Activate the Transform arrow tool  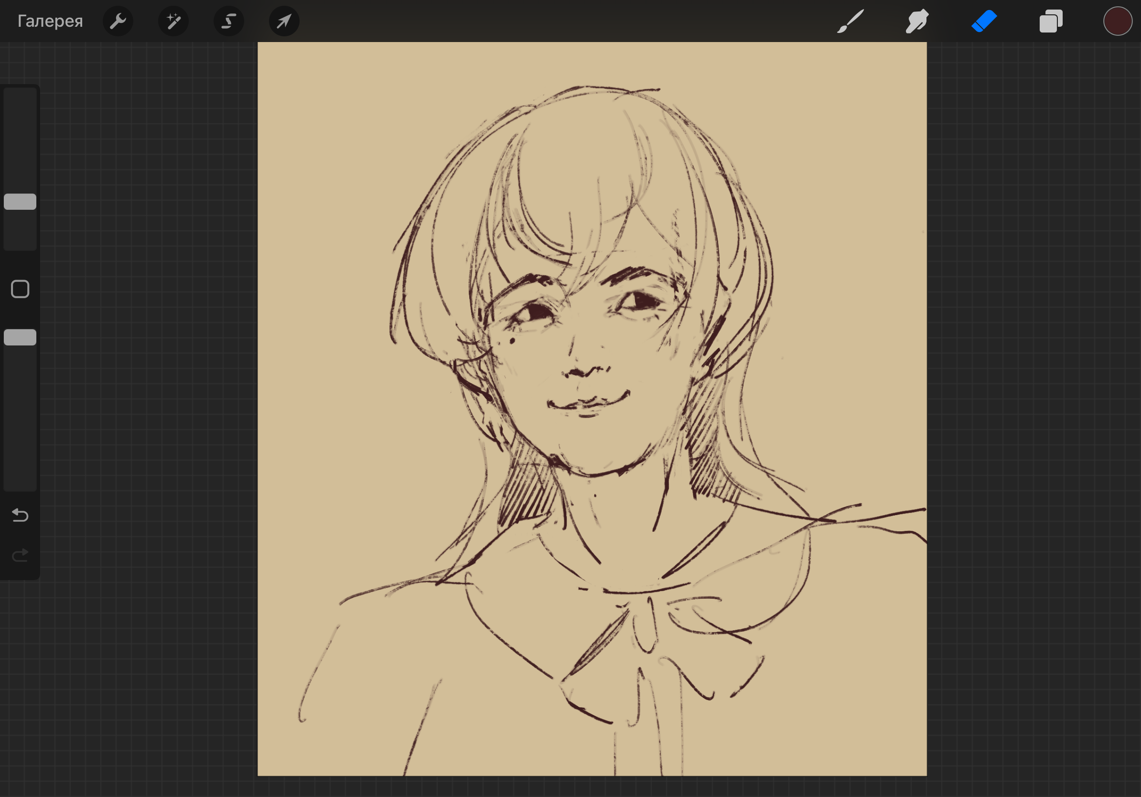click(x=284, y=22)
